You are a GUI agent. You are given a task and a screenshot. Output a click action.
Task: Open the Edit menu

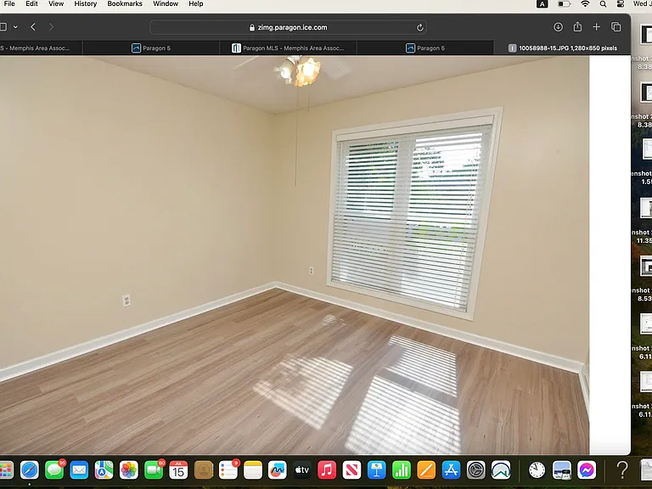[31, 3]
